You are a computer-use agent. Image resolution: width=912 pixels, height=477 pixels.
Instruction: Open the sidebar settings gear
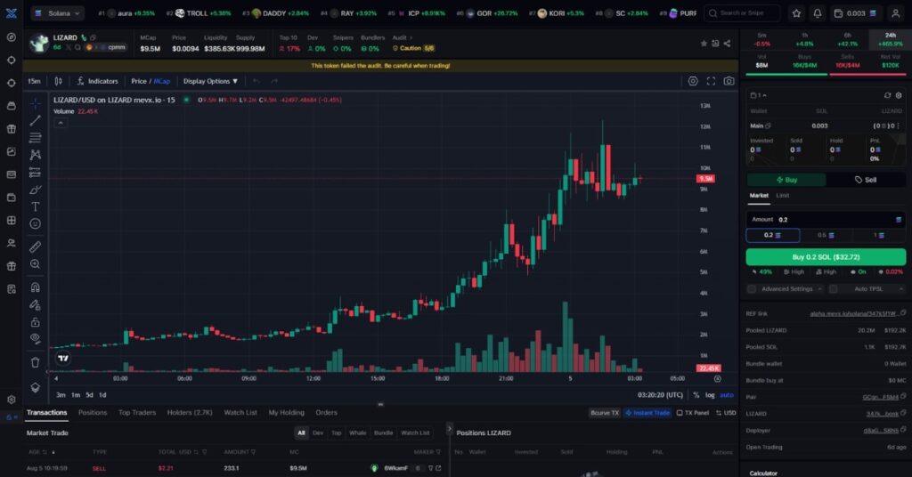(11, 400)
